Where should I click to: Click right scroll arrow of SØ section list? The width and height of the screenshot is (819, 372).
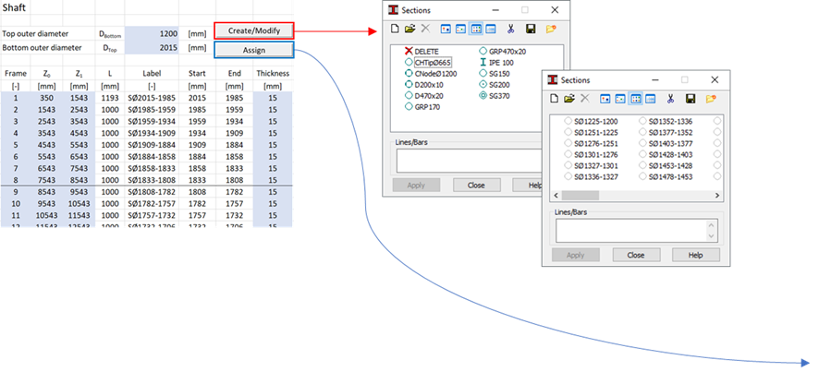[717, 195]
